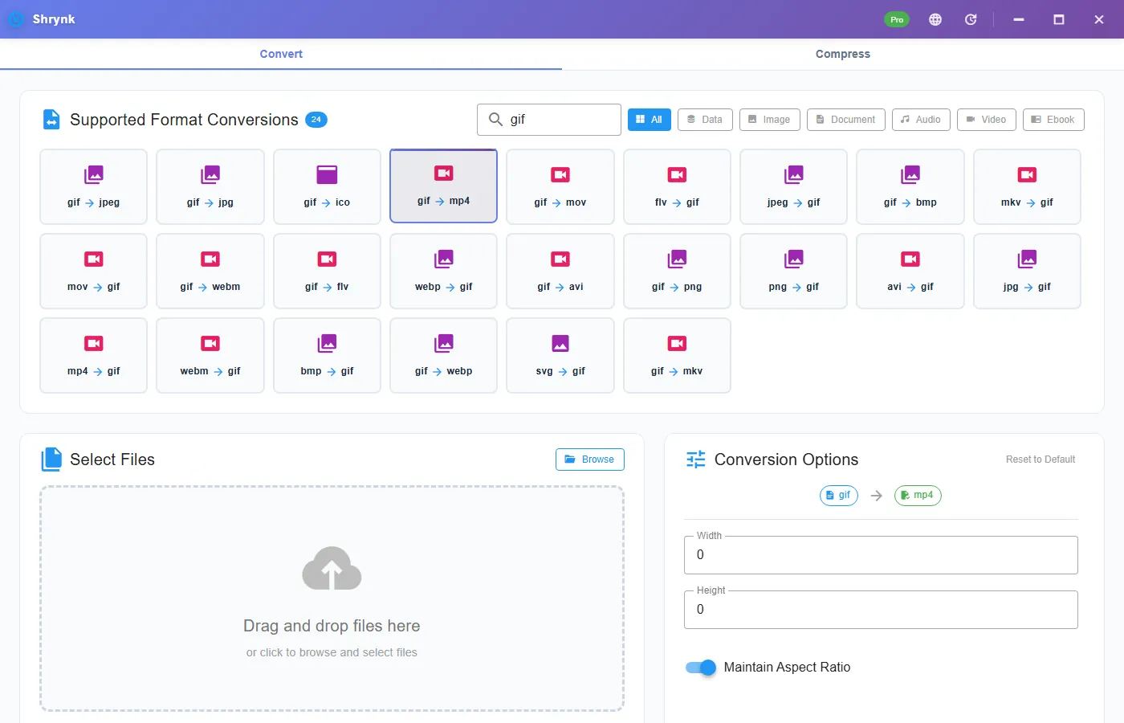
Task: Enable the Ebook filter chip
Action: [1053, 120]
